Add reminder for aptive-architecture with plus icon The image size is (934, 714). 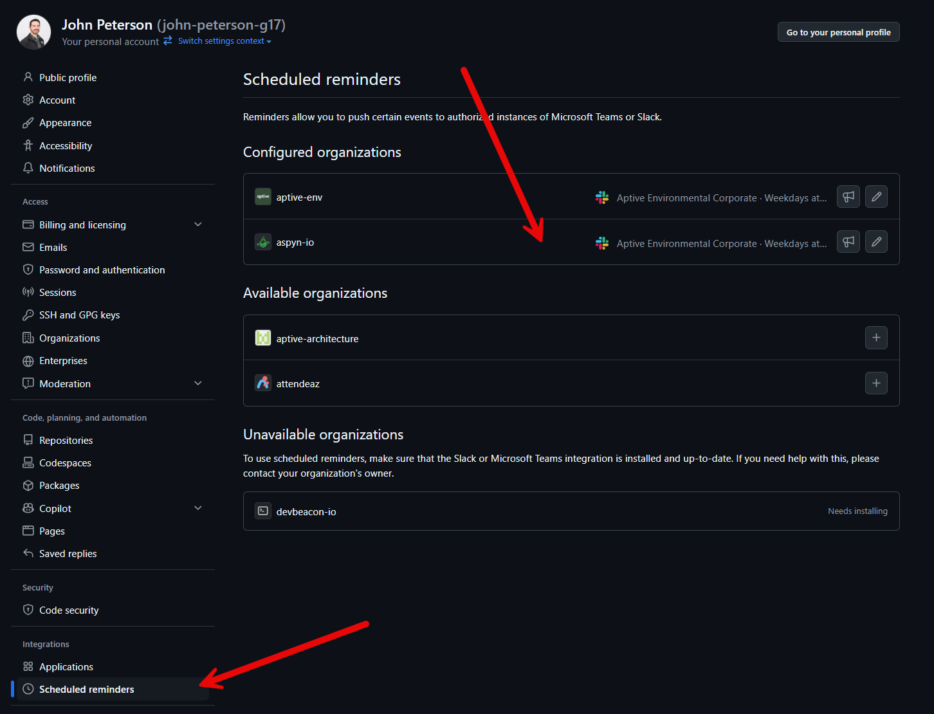876,338
